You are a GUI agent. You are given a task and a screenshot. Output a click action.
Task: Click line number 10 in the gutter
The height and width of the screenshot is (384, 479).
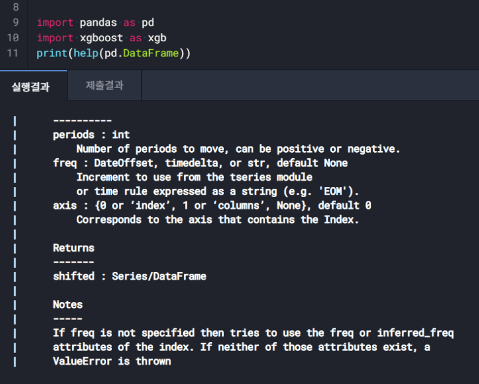pyautogui.click(x=13, y=38)
